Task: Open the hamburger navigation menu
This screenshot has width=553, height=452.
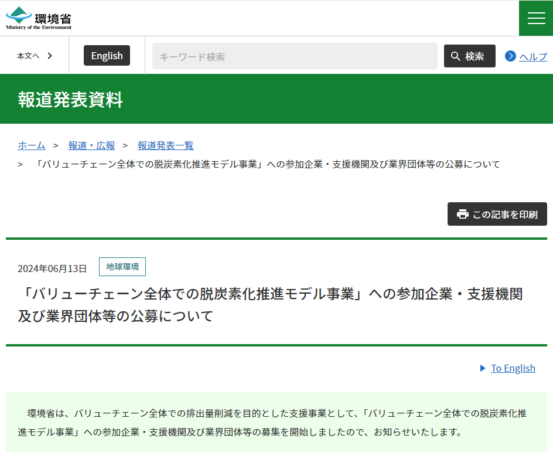Action: click(x=535, y=18)
